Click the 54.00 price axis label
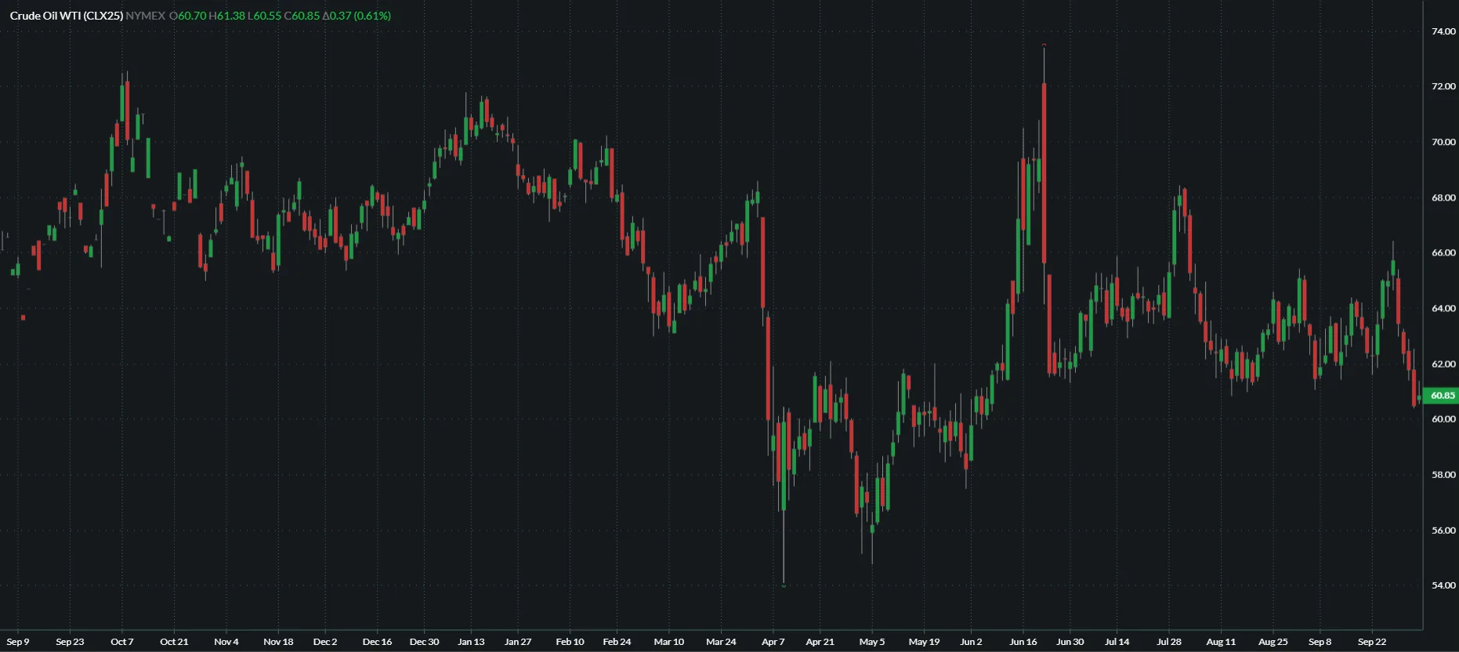Viewport: 1459px width, 652px height. (1443, 585)
